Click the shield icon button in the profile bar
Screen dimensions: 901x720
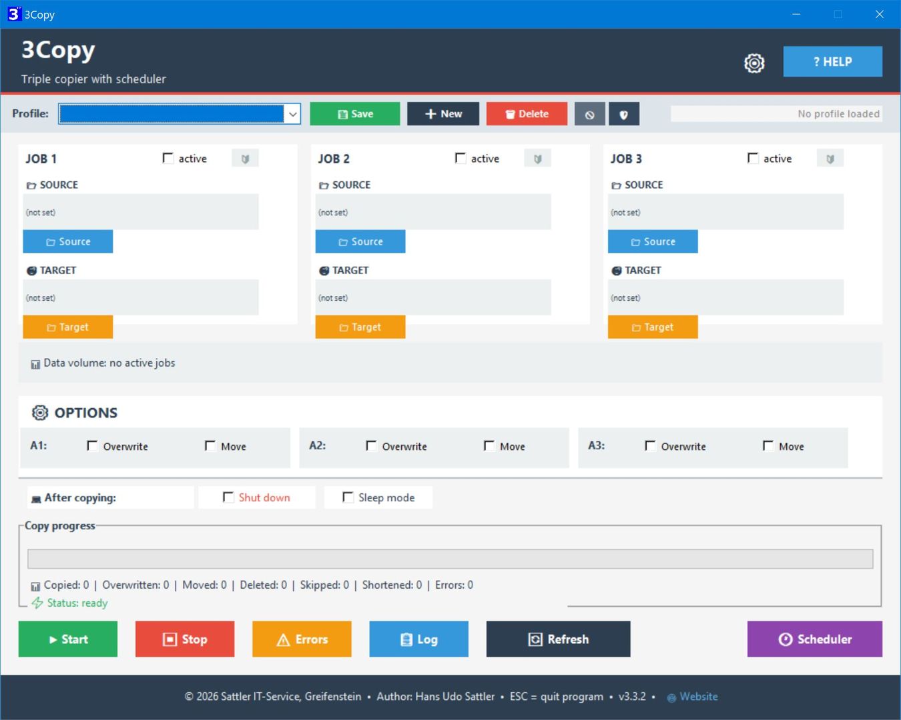point(624,114)
